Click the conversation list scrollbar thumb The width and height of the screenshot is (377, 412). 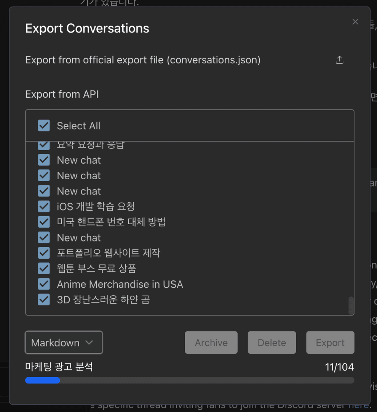[x=351, y=305]
